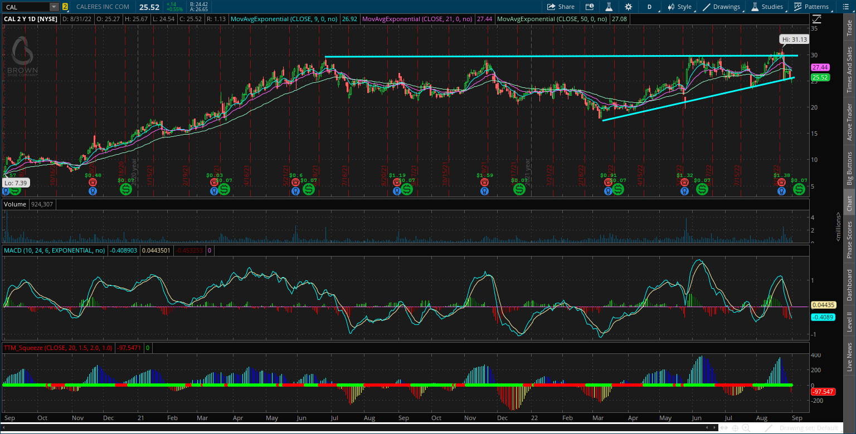Select the trendline drawing tool icon at bottom

pyautogui.click(x=769, y=428)
